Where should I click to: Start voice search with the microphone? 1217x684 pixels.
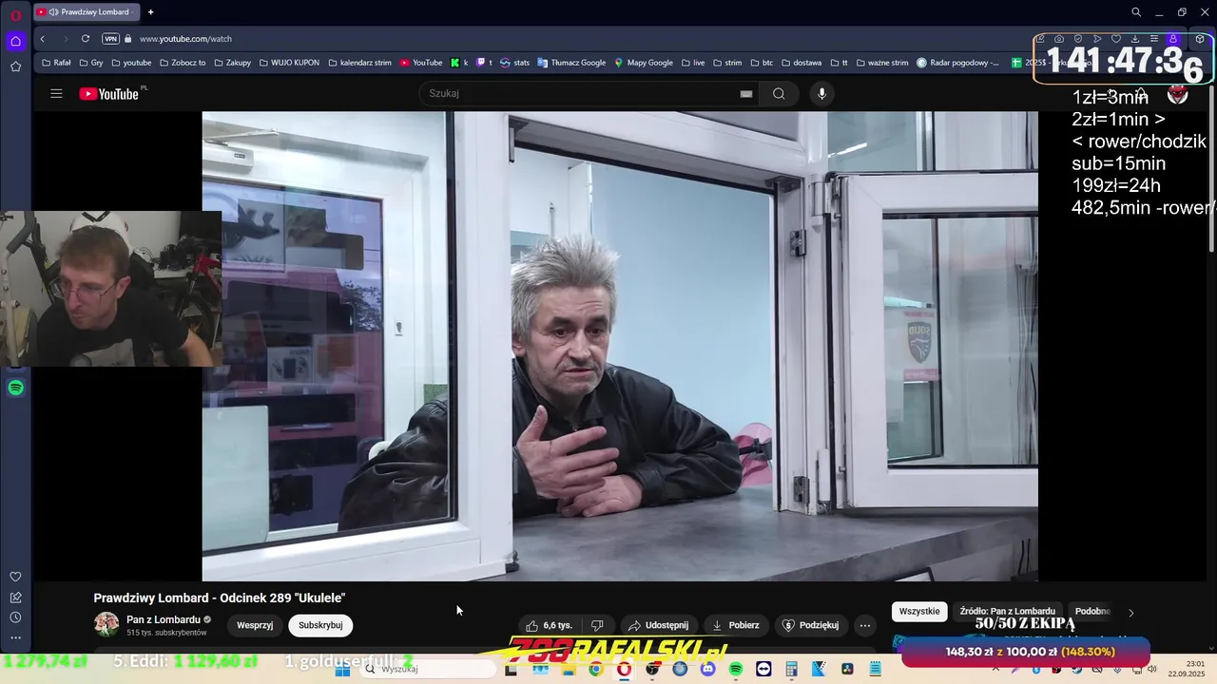pos(822,93)
